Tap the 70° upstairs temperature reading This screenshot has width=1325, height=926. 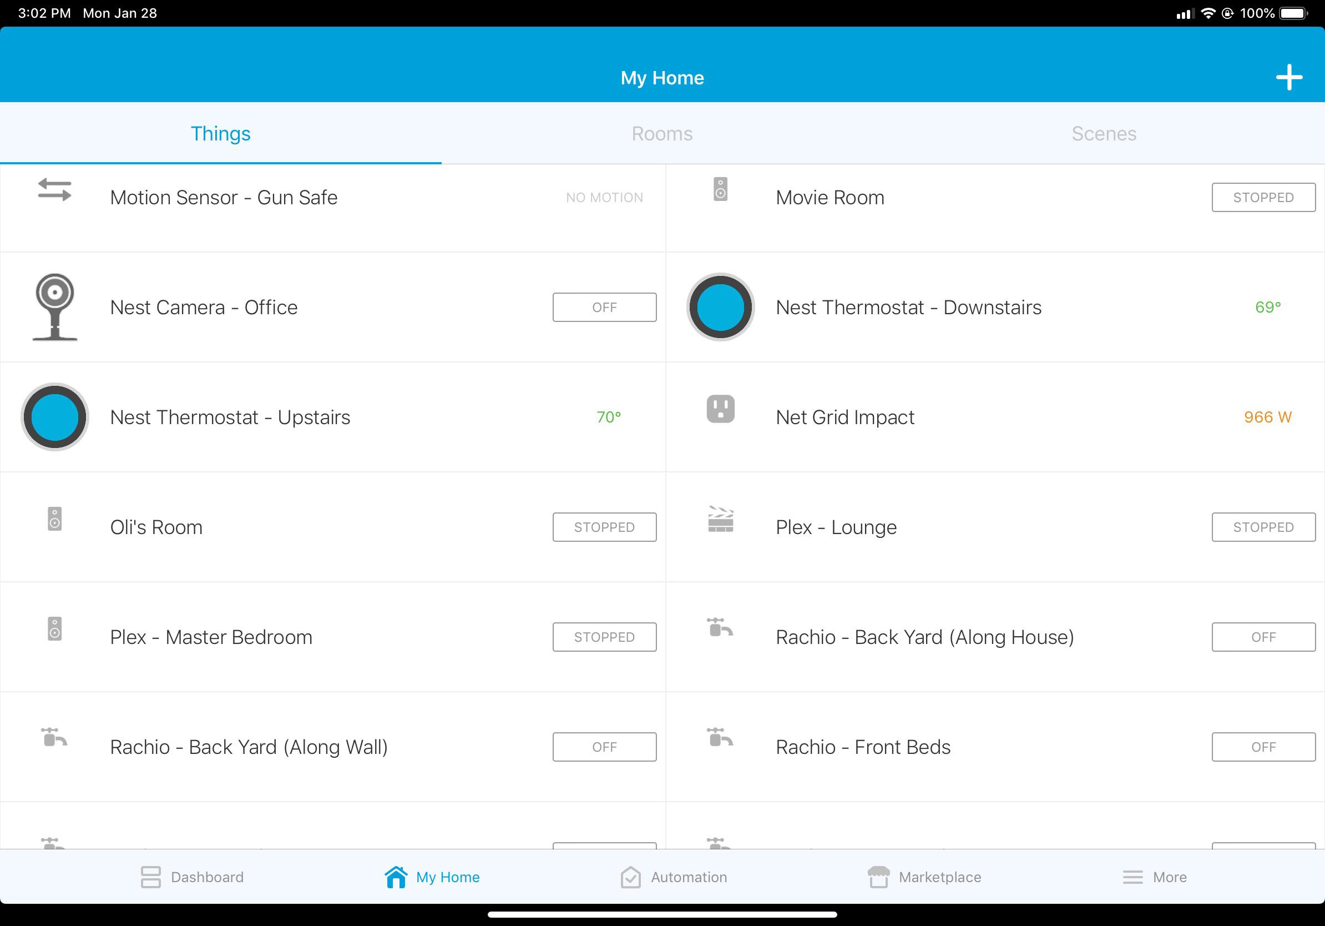click(609, 417)
